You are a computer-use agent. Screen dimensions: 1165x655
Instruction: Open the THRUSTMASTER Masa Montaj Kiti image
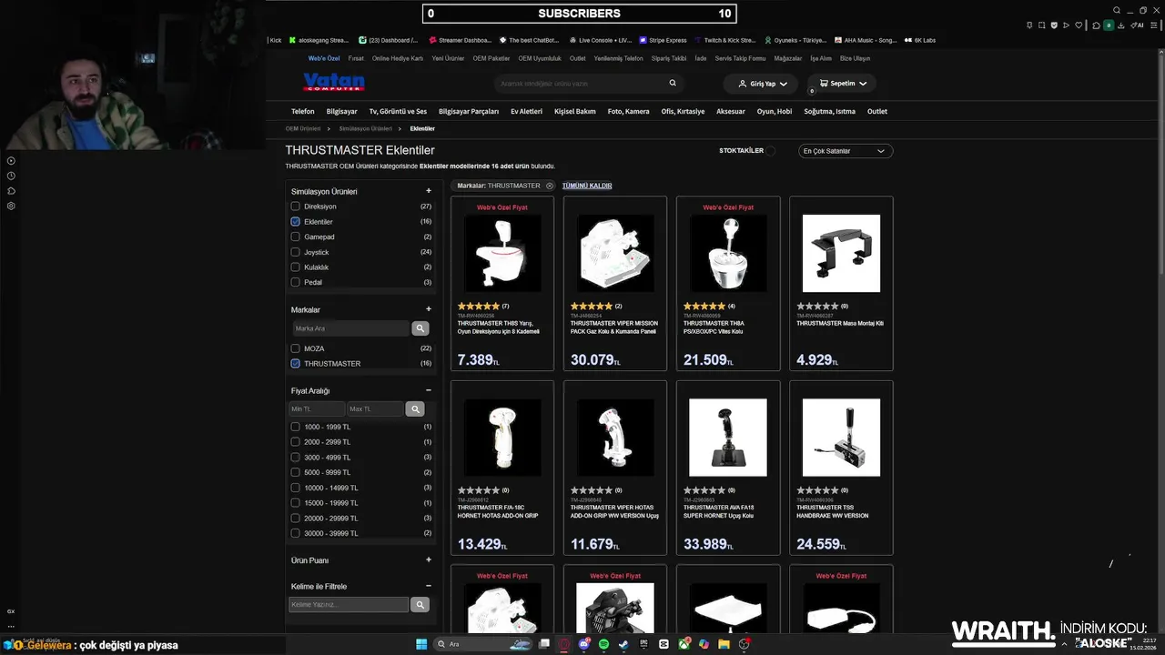point(841,253)
